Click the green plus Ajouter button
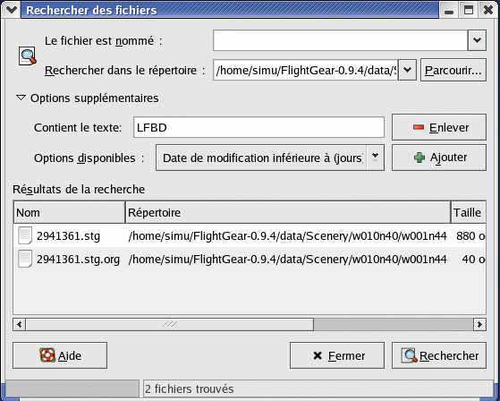 439,158
